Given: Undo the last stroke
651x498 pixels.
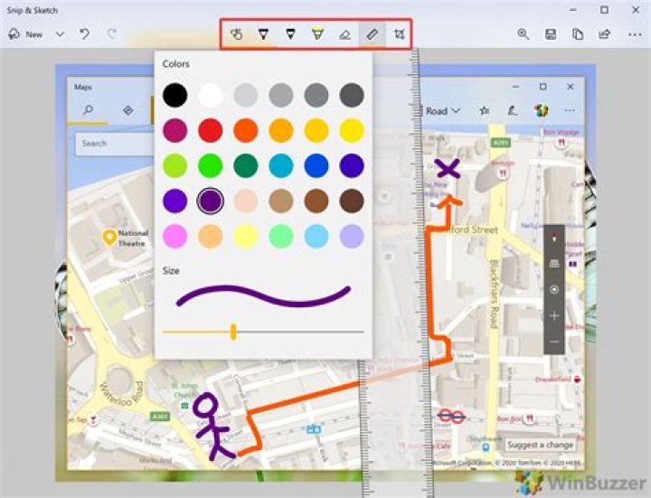Looking at the screenshot, I should [x=85, y=34].
